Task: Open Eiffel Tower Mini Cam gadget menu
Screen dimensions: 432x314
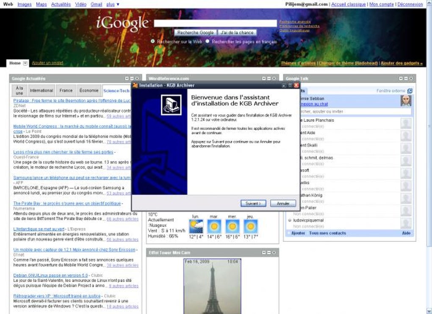Action: [x=264, y=252]
